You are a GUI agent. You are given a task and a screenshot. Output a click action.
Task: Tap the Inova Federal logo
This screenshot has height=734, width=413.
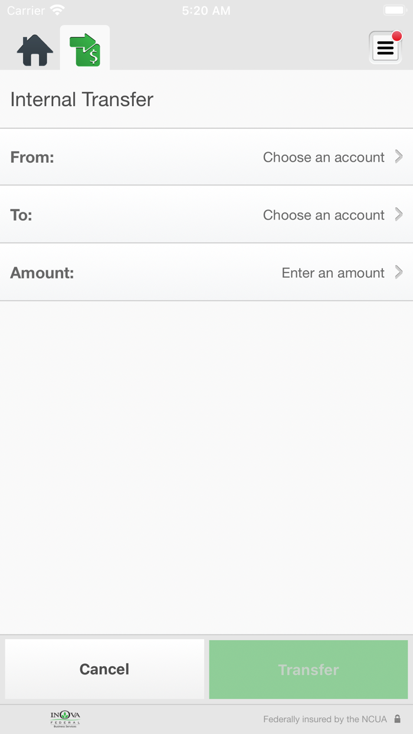(x=65, y=719)
